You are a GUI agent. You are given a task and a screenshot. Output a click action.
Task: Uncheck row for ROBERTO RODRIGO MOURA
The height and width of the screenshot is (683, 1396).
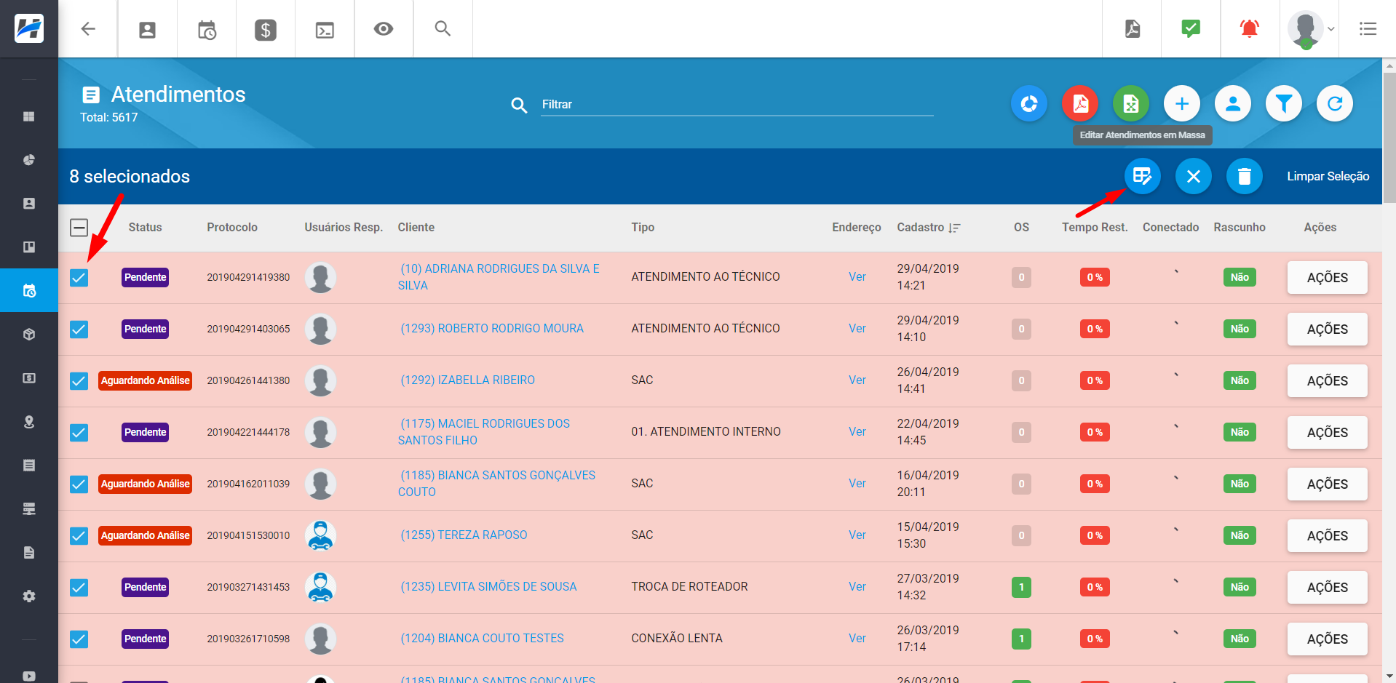(79, 329)
